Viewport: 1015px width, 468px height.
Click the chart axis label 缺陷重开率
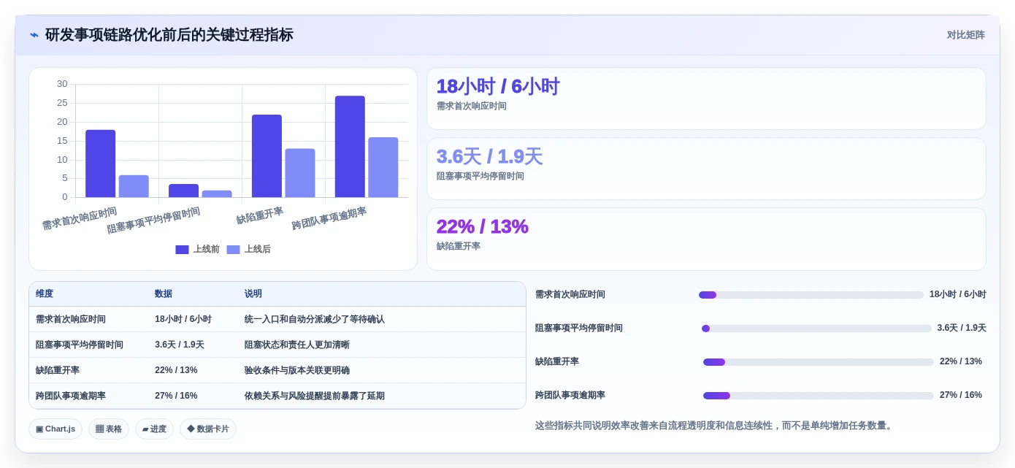tap(260, 216)
